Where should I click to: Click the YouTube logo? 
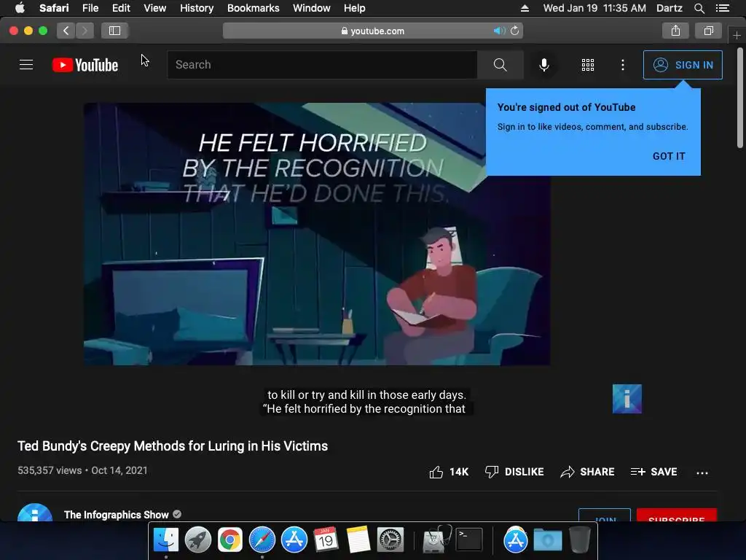coord(85,65)
